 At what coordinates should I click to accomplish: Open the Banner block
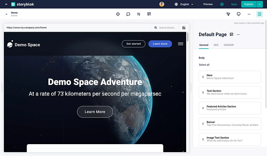tap(230, 124)
